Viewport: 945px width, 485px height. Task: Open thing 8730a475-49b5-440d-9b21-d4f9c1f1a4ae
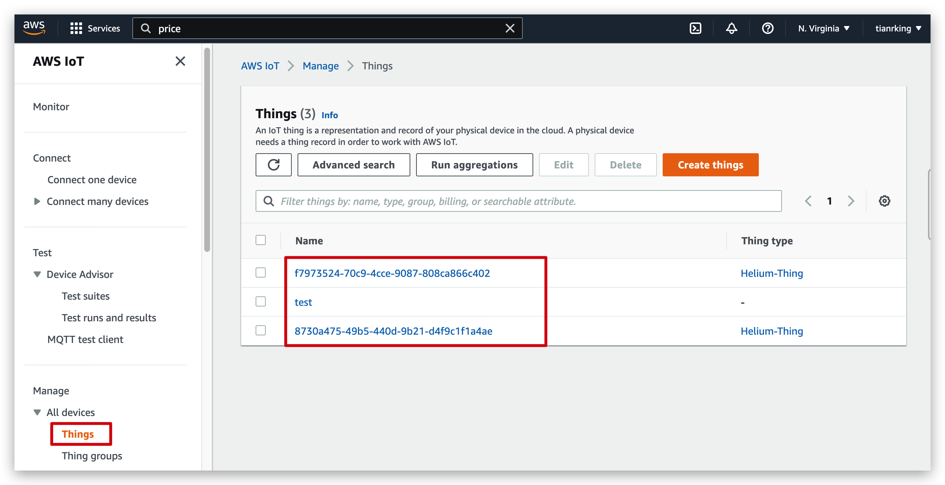point(393,331)
